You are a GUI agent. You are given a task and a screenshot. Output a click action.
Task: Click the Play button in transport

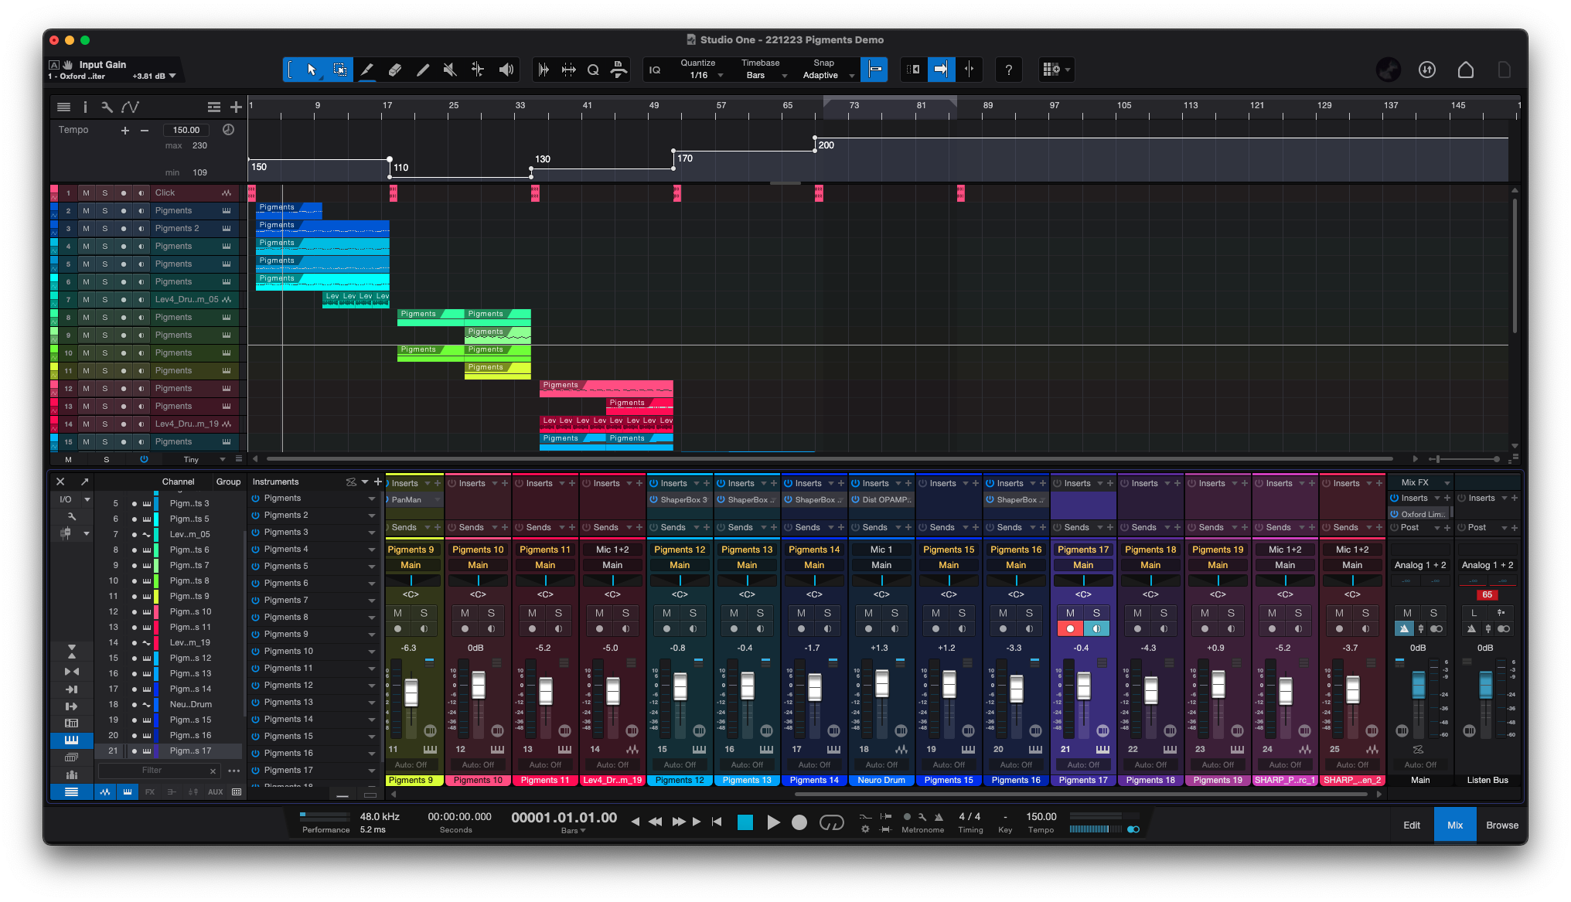click(x=772, y=822)
